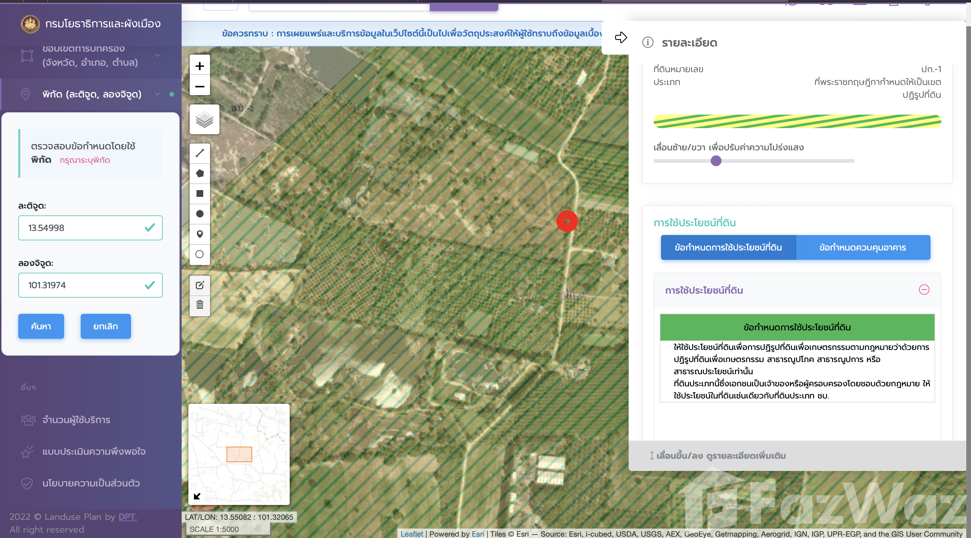Collapse the details panel with arrow icon
This screenshot has height=538, width=971.
621,38
